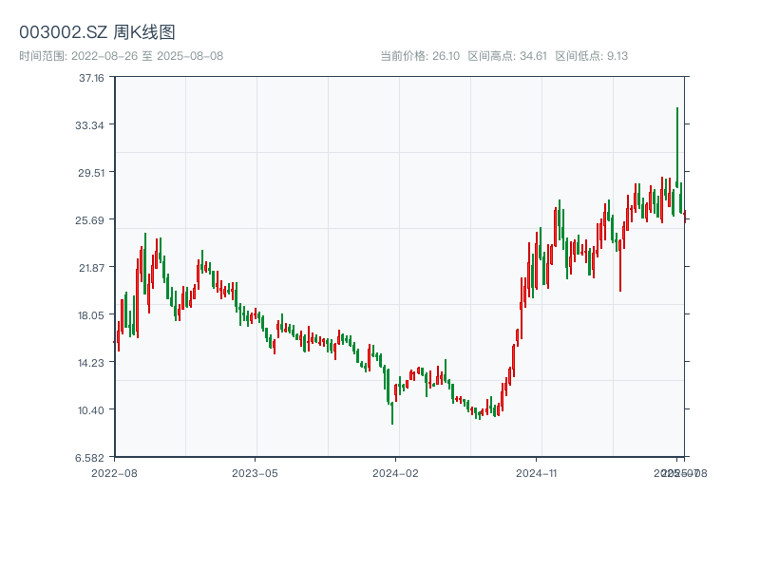Select the 2022-08 x-axis date label
This screenshot has height=570, width=760.
[114, 472]
